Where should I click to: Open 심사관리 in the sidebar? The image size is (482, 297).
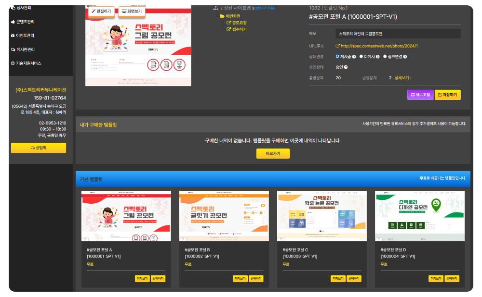coord(23,8)
